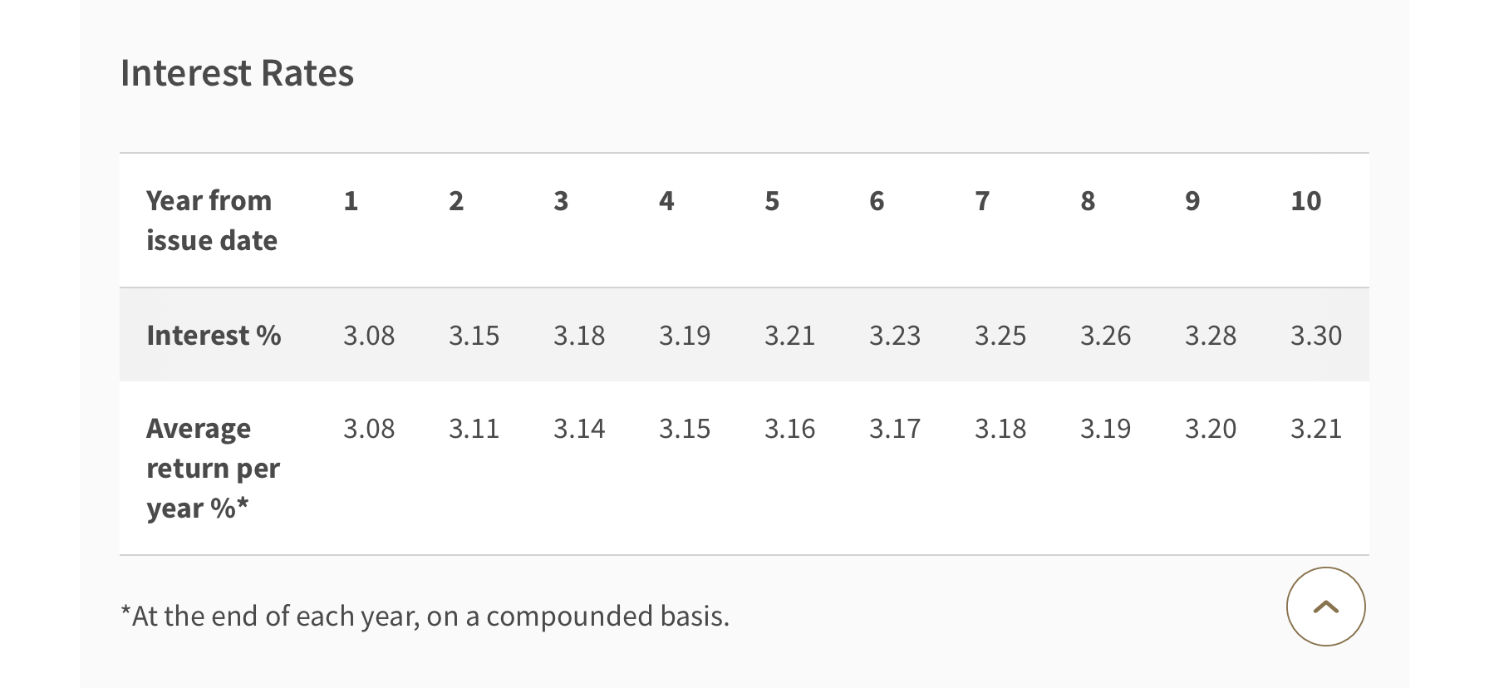Viewport: 1489px width, 688px height.
Task: Click the 'Interest %' row label
Action: [214, 335]
